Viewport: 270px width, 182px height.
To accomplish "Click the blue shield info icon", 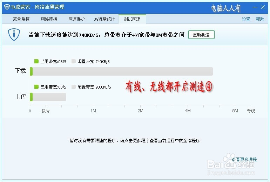I will (14, 35).
